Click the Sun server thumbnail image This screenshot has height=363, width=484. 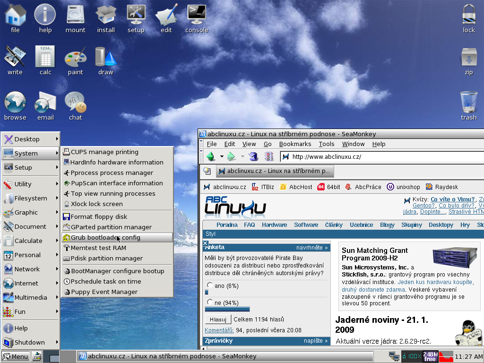tap(455, 258)
